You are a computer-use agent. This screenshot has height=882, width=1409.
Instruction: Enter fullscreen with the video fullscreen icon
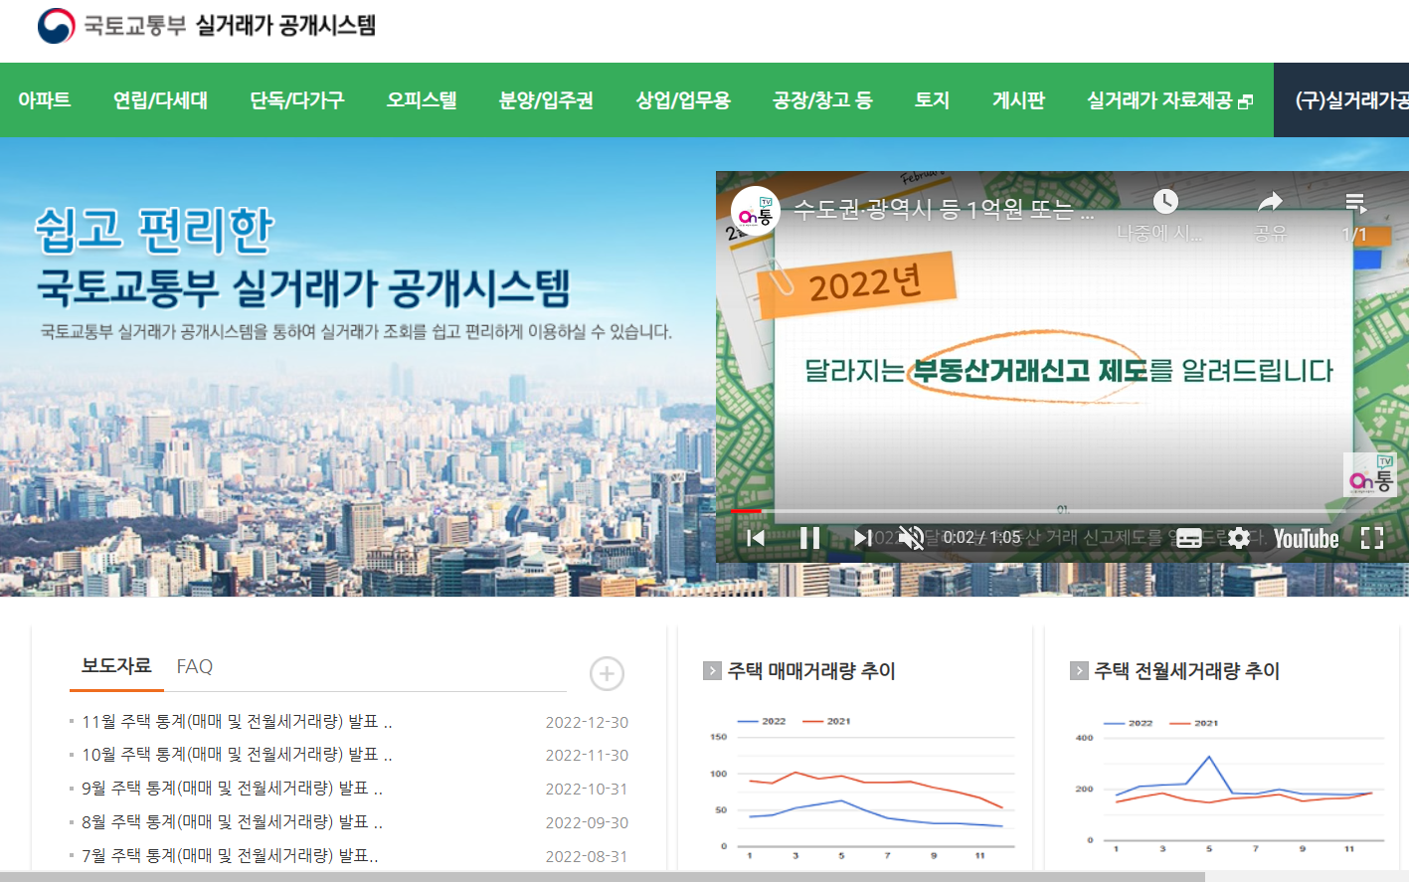click(1372, 537)
